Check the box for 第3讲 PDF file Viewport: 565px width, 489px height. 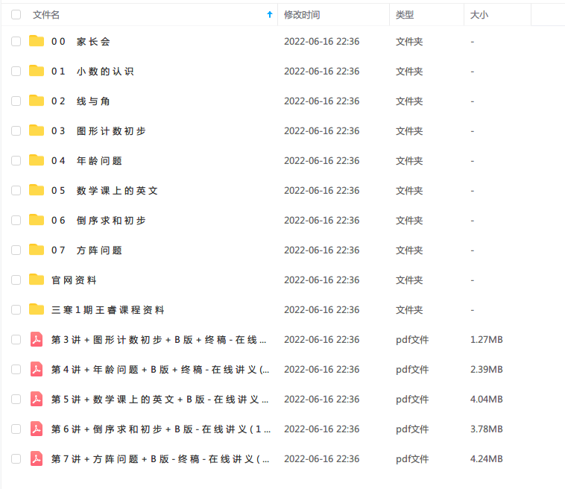[x=16, y=339]
